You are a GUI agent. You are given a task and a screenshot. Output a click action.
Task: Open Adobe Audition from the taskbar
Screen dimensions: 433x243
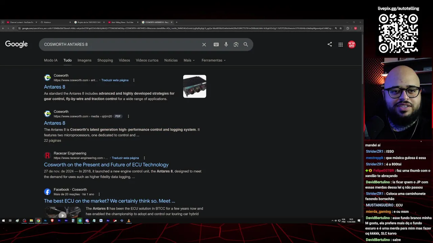point(108,221)
